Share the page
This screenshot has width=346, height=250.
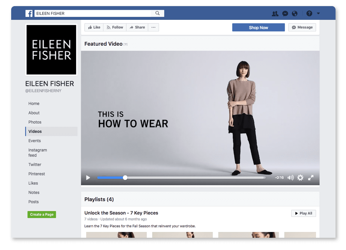[x=137, y=27]
